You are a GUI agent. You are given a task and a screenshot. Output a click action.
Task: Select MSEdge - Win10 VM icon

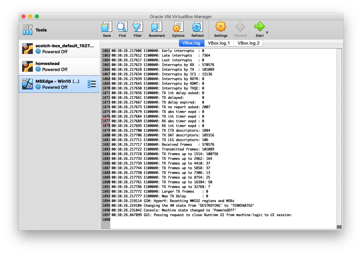point(27,84)
